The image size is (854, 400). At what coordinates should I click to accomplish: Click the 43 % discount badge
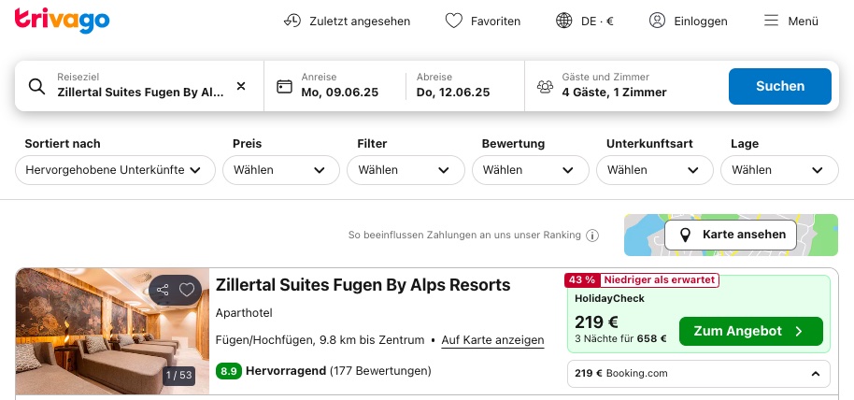(582, 280)
